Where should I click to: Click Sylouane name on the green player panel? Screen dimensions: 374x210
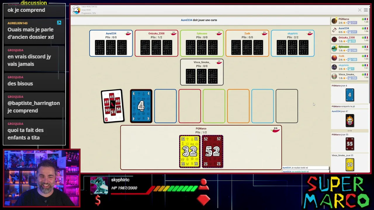[x=202, y=34]
